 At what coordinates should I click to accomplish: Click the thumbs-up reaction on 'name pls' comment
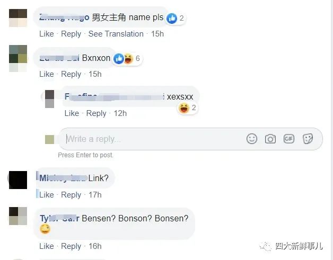coord(172,19)
